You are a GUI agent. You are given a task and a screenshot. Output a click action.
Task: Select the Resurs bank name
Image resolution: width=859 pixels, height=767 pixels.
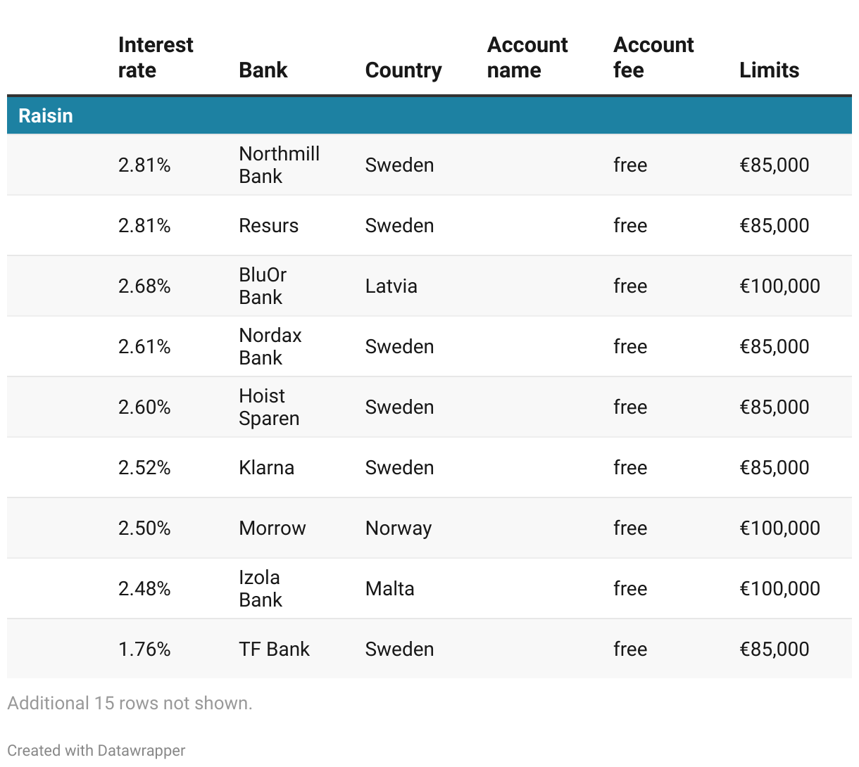pyautogui.click(x=269, y=225)
